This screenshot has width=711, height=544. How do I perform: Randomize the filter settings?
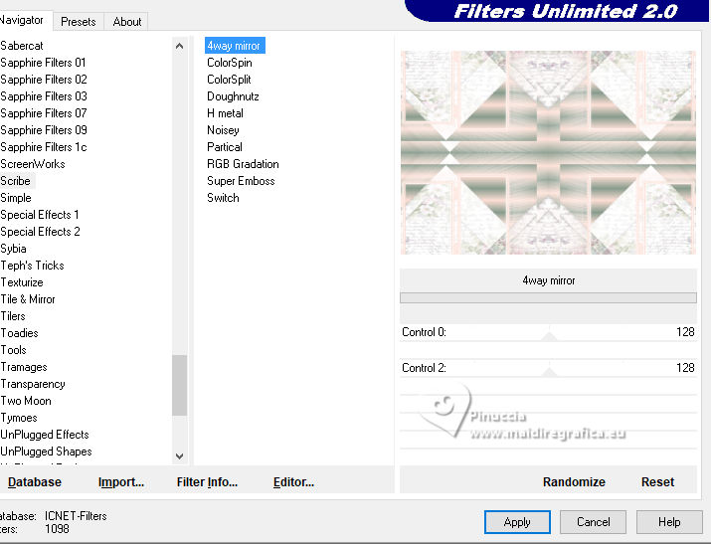coord(574,482)
